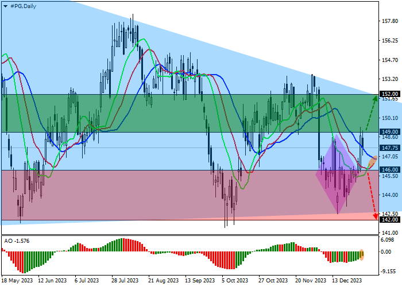Click the 6 Jul 2023 date label

pyautogui.click(x=87, y=280)
